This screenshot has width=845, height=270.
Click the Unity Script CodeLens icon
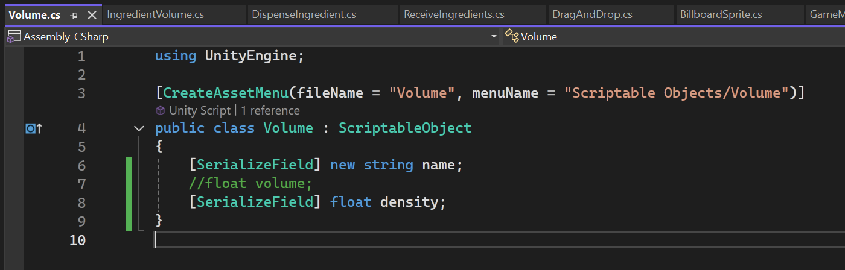click(x=161, y=110)
